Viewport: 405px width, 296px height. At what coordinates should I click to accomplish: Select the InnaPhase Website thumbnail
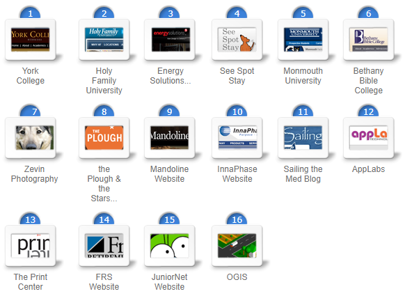[x=237, y=138]
